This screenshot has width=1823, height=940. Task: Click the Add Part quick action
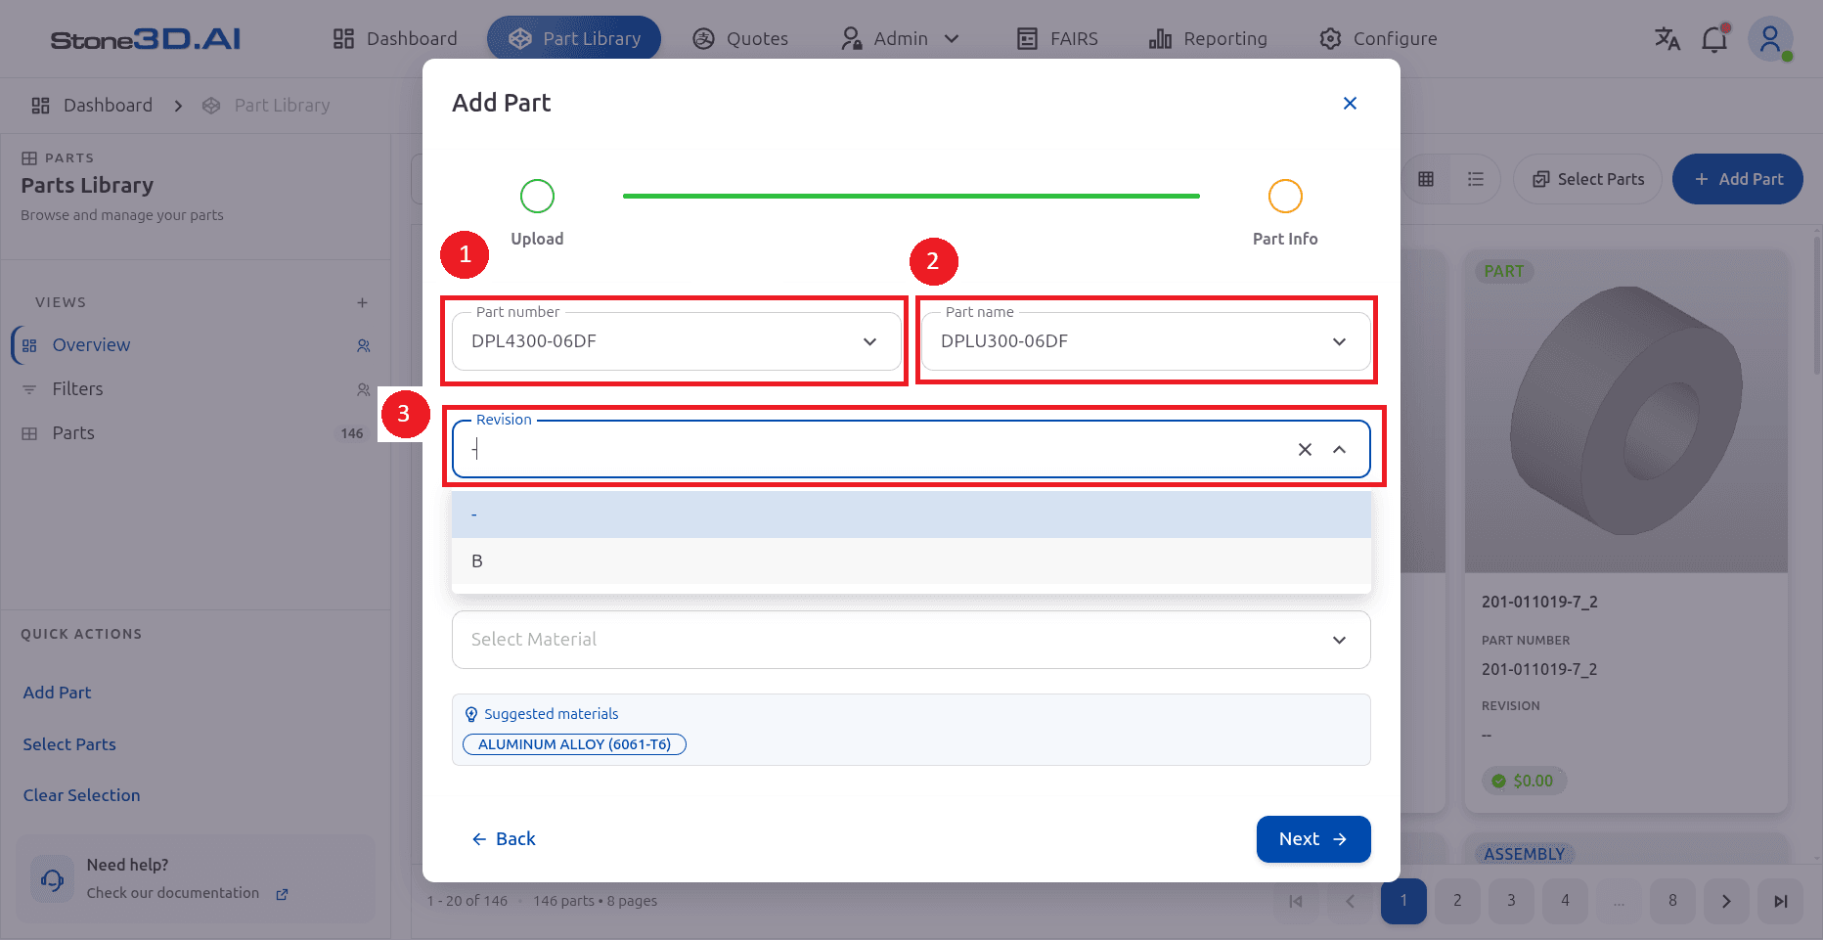57,693
